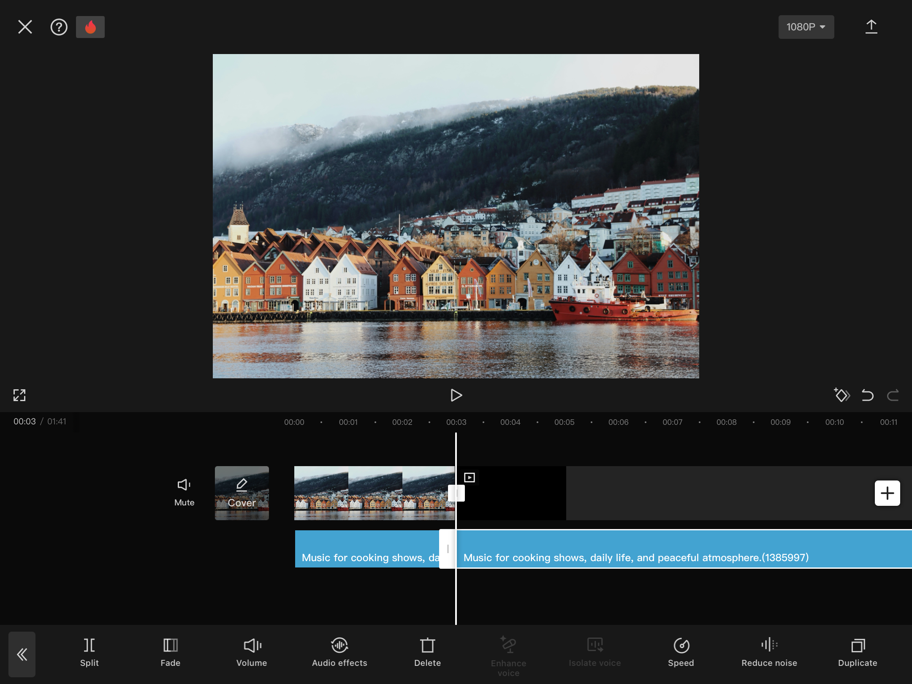Collapse toolbar with double-chevron back button
Viewport: 912px width, 684px height.
(22, 654)
